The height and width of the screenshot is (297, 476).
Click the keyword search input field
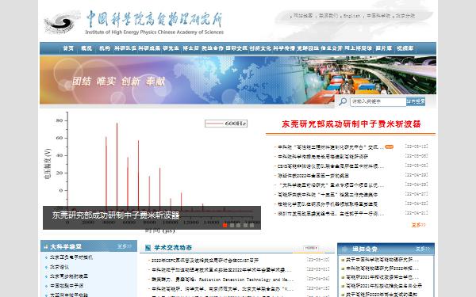pyautogui.click(x=378, y=101)
